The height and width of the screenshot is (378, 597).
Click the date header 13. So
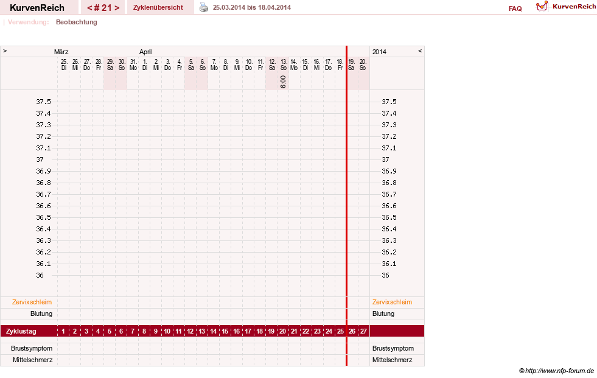coord(283,65)
